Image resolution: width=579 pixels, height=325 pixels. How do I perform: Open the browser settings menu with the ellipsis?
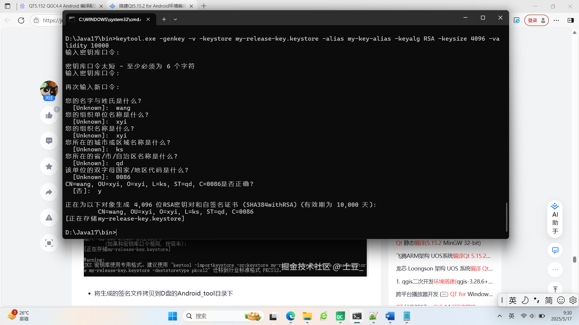click(557, 20)
